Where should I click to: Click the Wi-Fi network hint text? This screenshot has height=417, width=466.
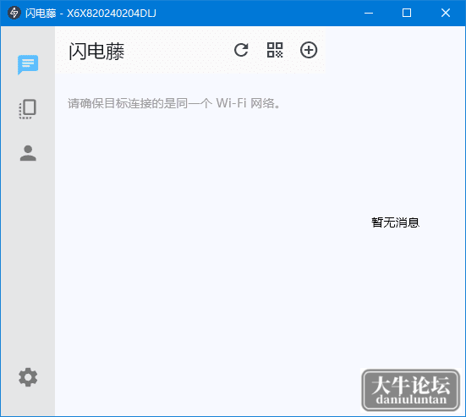pyautogui.click(x=174, y=103)
